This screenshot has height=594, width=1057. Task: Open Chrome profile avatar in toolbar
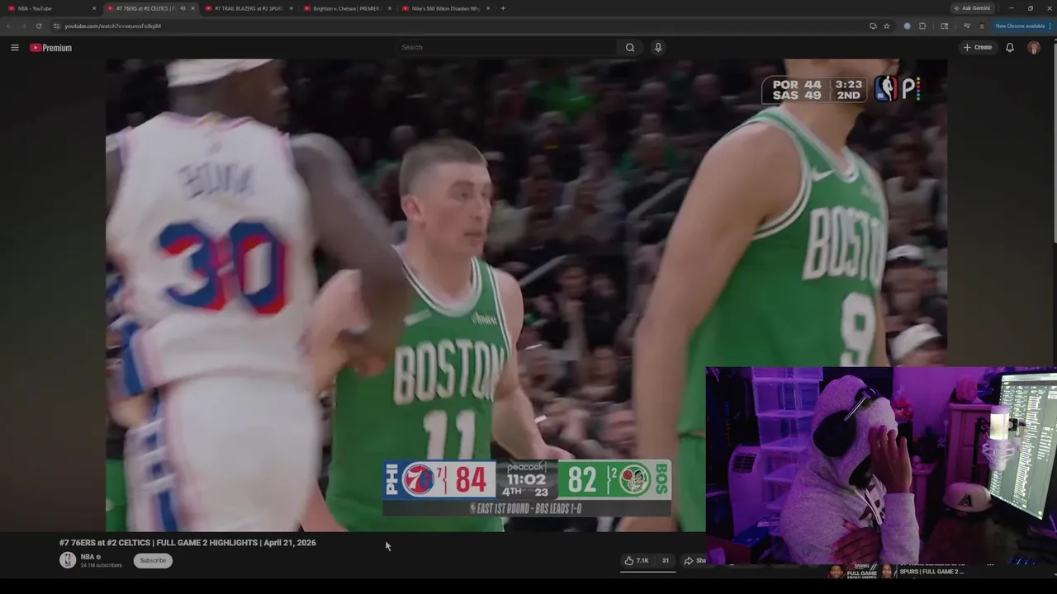(x=982, y=26)
